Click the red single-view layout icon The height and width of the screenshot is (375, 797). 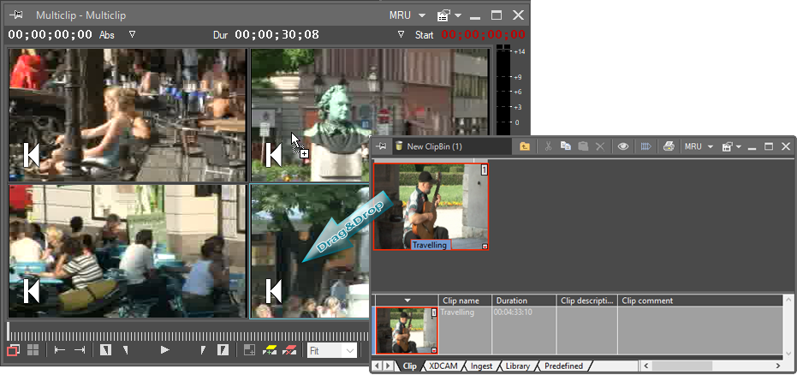point(14,350)
